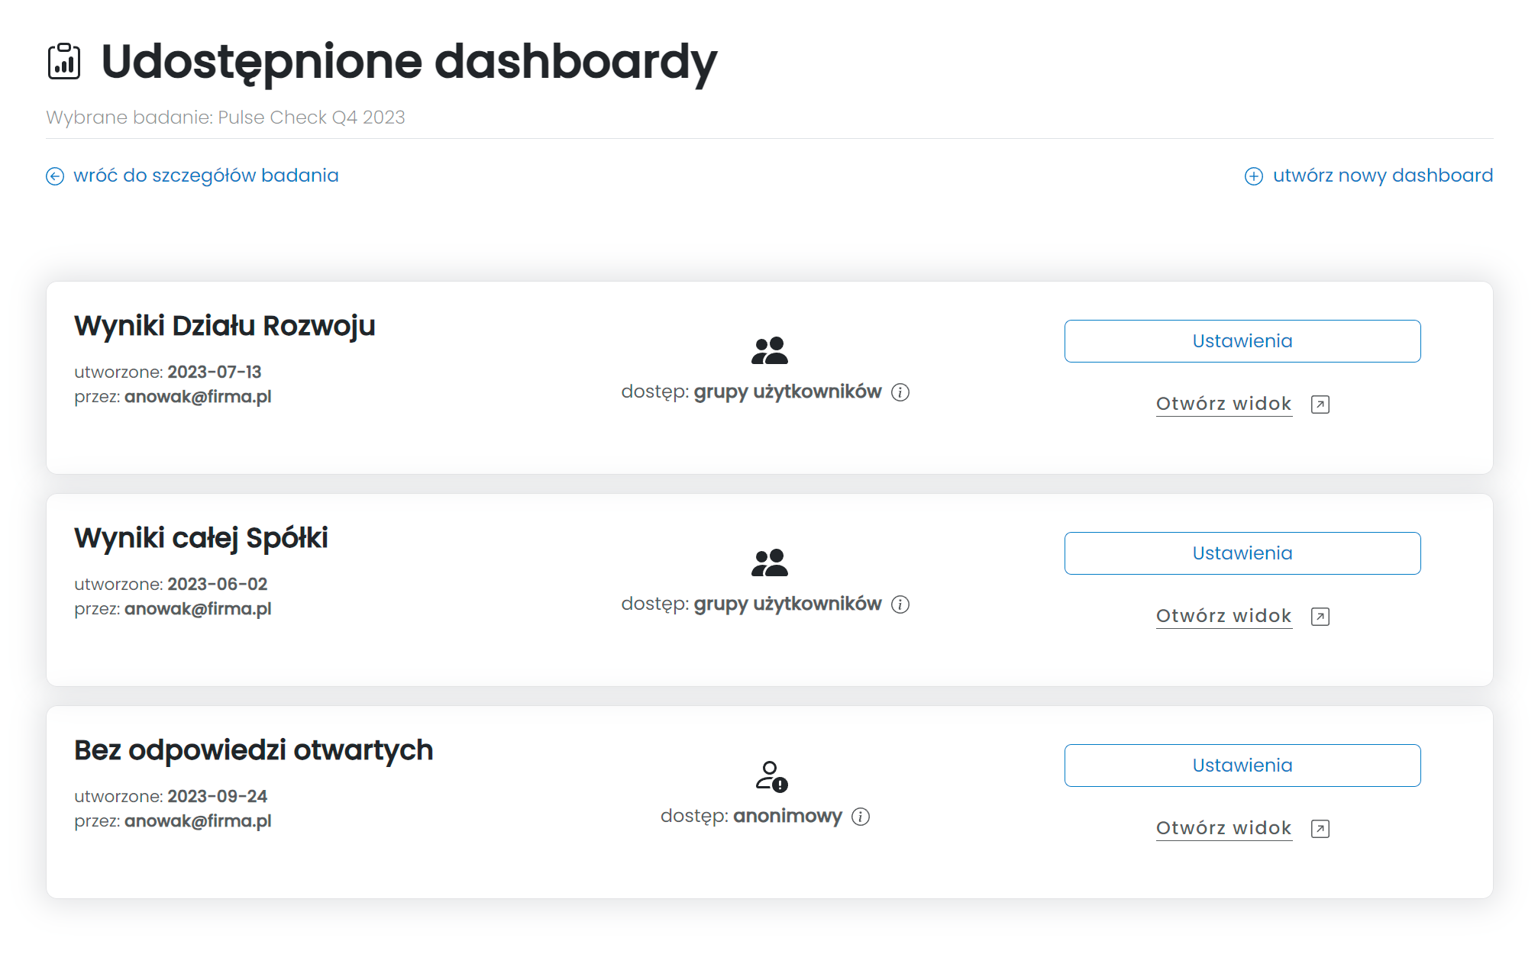Click 'Otwórz widok' for Bez odpowiedzi otwartych
1538x967 pixels.
[x=1223, y=828]
